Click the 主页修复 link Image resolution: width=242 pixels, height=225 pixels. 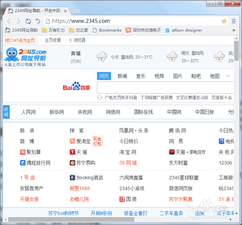53,40
